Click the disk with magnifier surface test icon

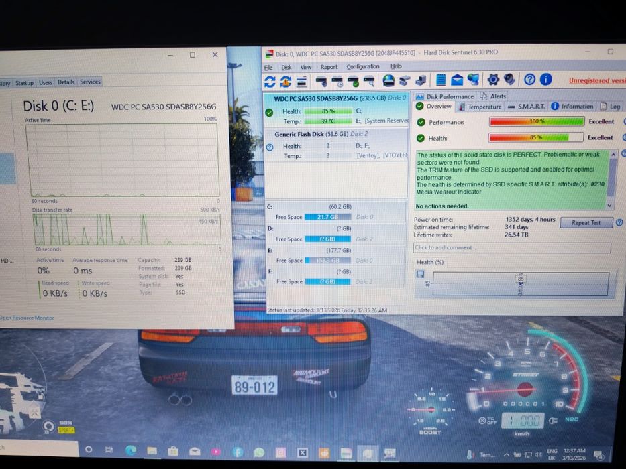point(369,81)
